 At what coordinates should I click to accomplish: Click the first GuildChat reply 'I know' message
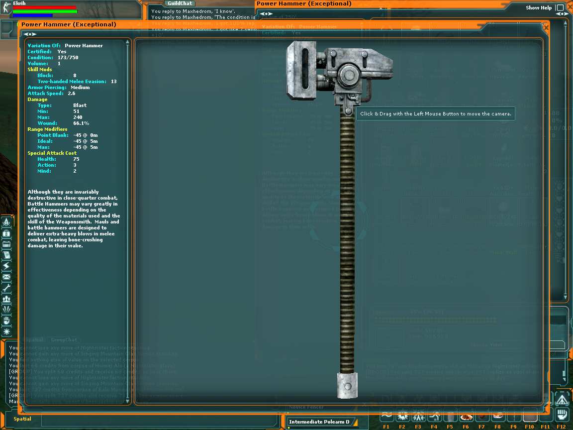pyautogui.click(x=193, y=11)
